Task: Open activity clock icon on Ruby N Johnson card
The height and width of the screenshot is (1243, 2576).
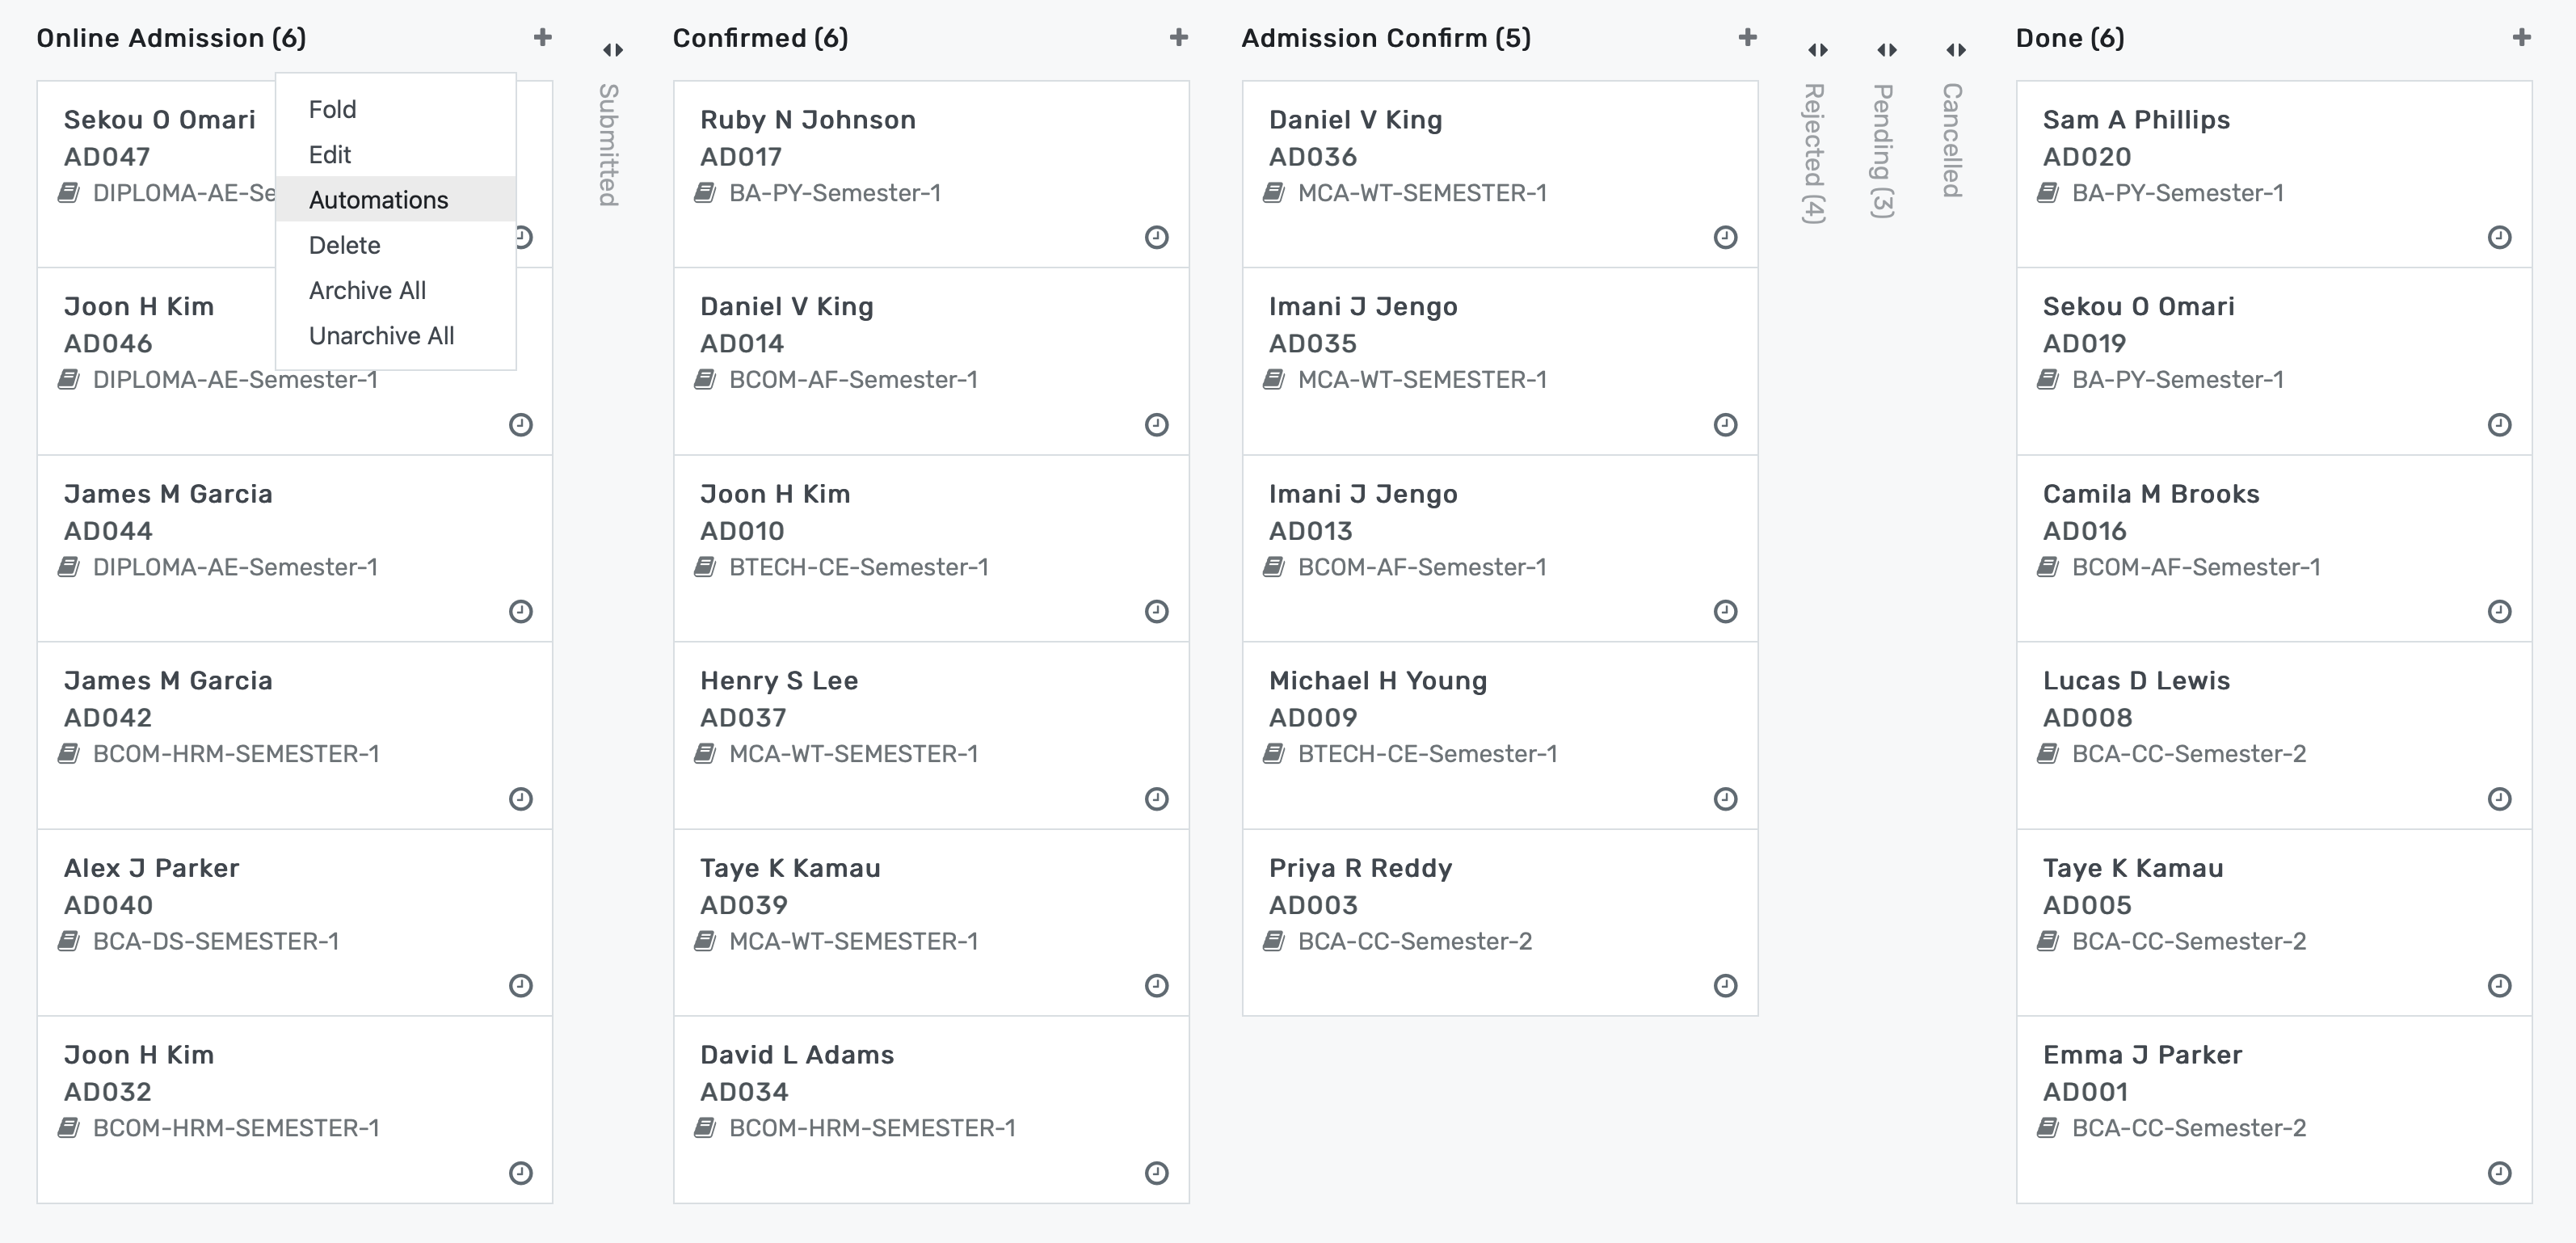Action: 1157,237
